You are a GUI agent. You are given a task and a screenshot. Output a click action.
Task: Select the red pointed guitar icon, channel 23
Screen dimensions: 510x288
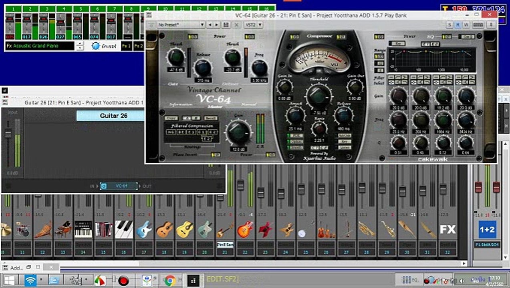pyautogui.click(x=265, y=230)
